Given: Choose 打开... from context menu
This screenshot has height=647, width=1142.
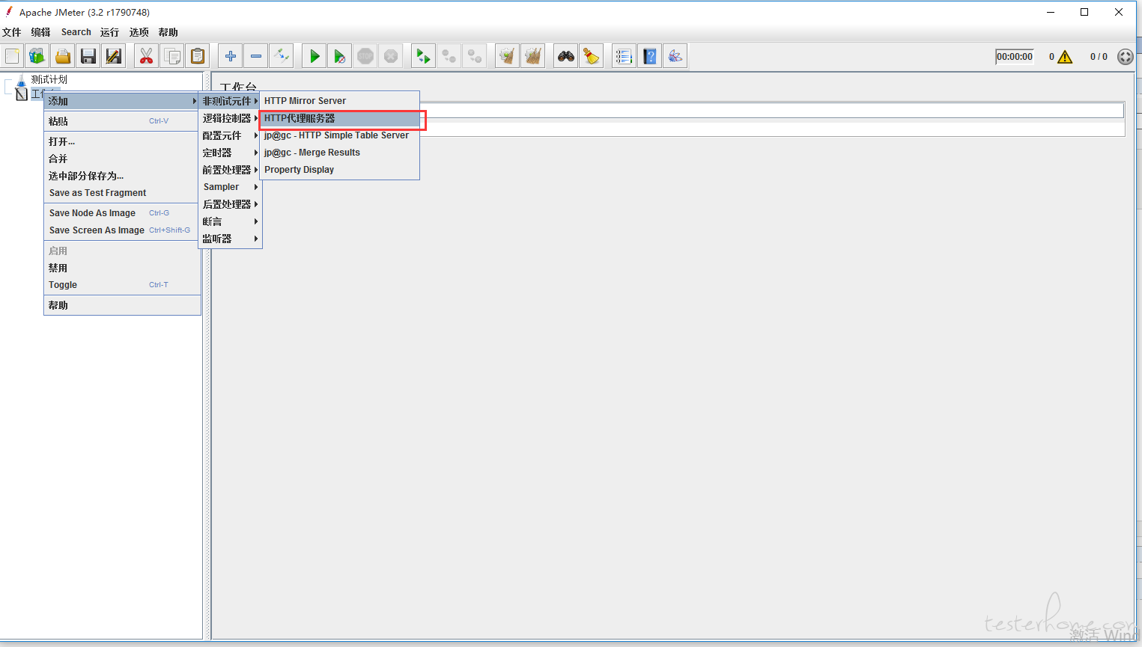Looking at the screenshot, I should 122,141.
